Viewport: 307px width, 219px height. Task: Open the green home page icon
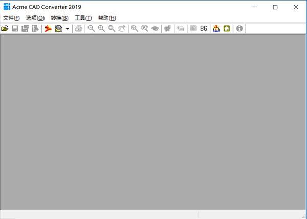(x=227, y=28)
